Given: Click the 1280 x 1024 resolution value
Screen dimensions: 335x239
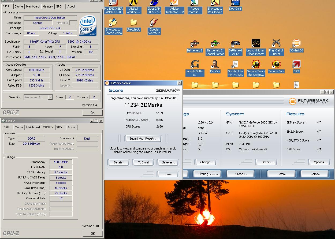Looking at the screenshot, I should click(205, 122).
